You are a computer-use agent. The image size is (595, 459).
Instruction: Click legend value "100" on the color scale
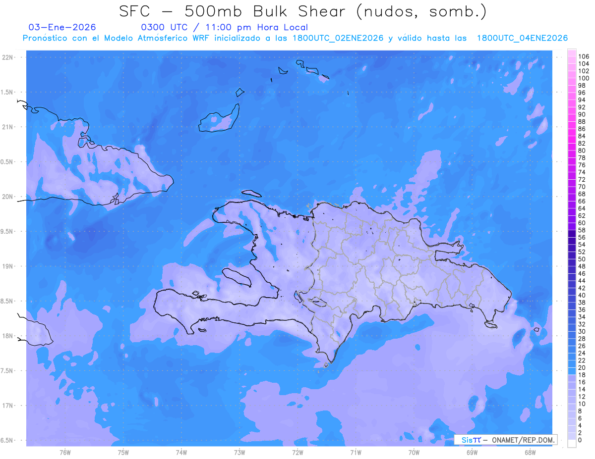(x=584, y=78)
